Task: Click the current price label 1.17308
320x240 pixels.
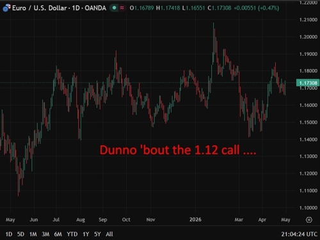Action: [x=308, y=83]
